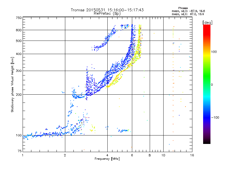The height and width of the screenshot is (169, 226).
Task: Click the colorbar label '-100'
Action: [215, 117]
